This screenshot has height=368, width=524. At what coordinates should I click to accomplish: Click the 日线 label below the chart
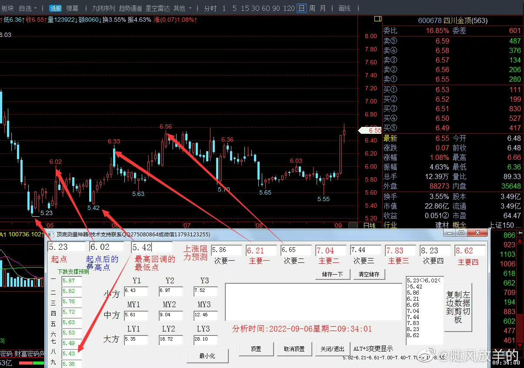[x=369, y=225]
